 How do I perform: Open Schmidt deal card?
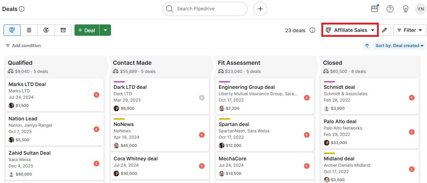[370, 96]
